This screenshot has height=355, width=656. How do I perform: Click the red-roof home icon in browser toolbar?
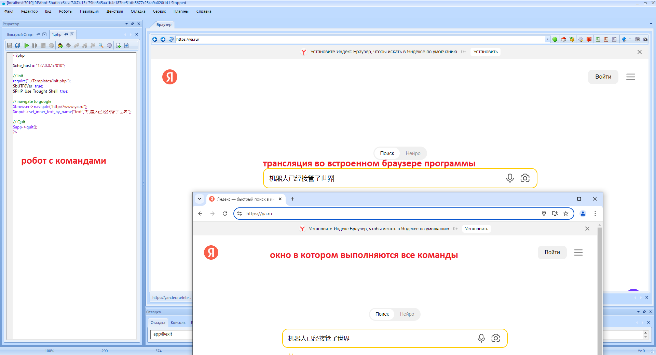564,39
